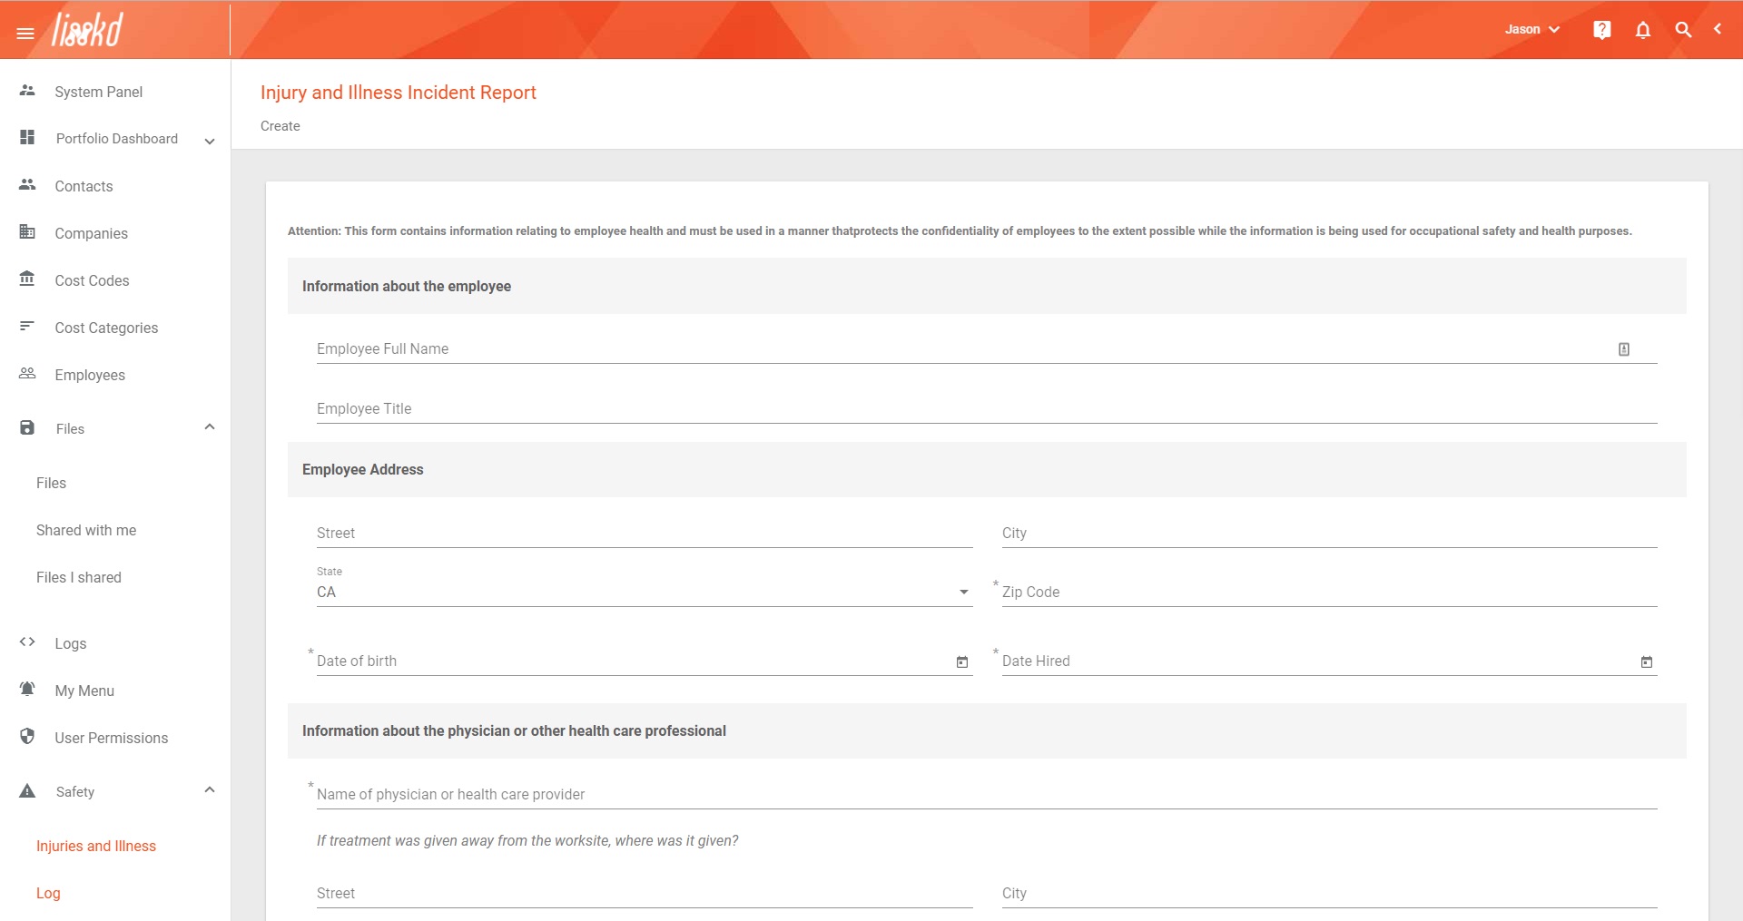This screenshot has height=921, width=1743.
Task: Expand the Portfolio Dashboard submenu
Action: click(x=210, y=141)
